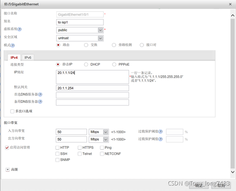This screenshot has width=236, height=191.
Task: Click the 别名 field containing to isp1
Action: click(80, 22)
